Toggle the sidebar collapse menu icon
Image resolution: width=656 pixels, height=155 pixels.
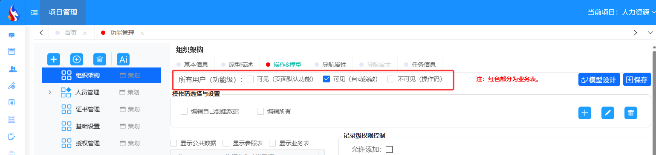tap(34, 12)
